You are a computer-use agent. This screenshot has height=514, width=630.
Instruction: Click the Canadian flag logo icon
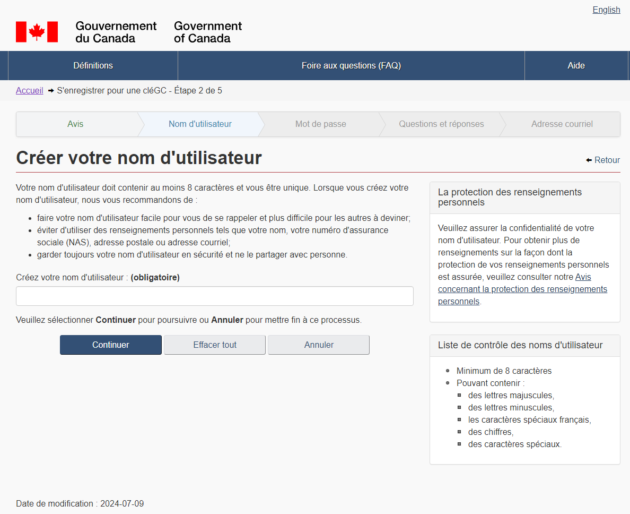point(37,32)
